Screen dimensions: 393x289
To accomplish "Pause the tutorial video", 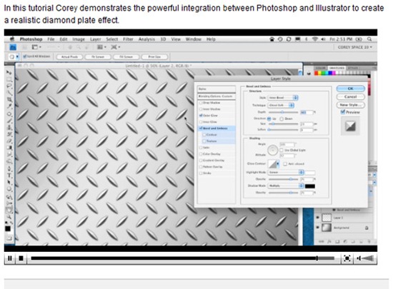I will point(10,258).
